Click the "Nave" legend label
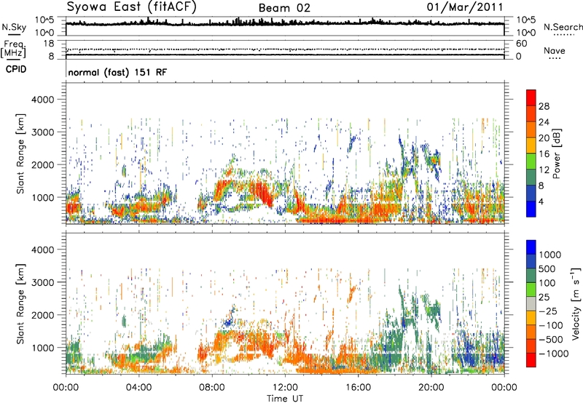 555,50
